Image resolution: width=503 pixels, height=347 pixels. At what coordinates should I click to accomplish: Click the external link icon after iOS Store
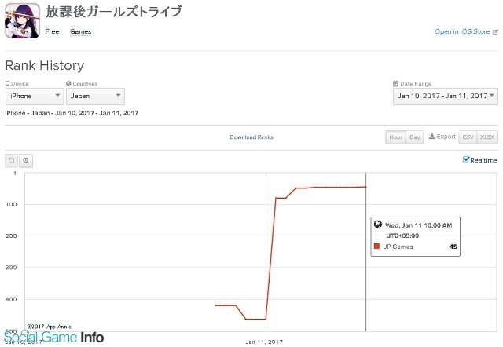click(x=494, y=32)
